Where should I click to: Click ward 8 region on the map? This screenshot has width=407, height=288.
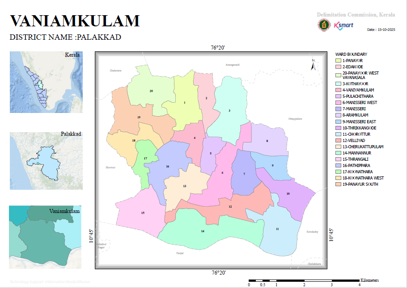click(267, 141)
